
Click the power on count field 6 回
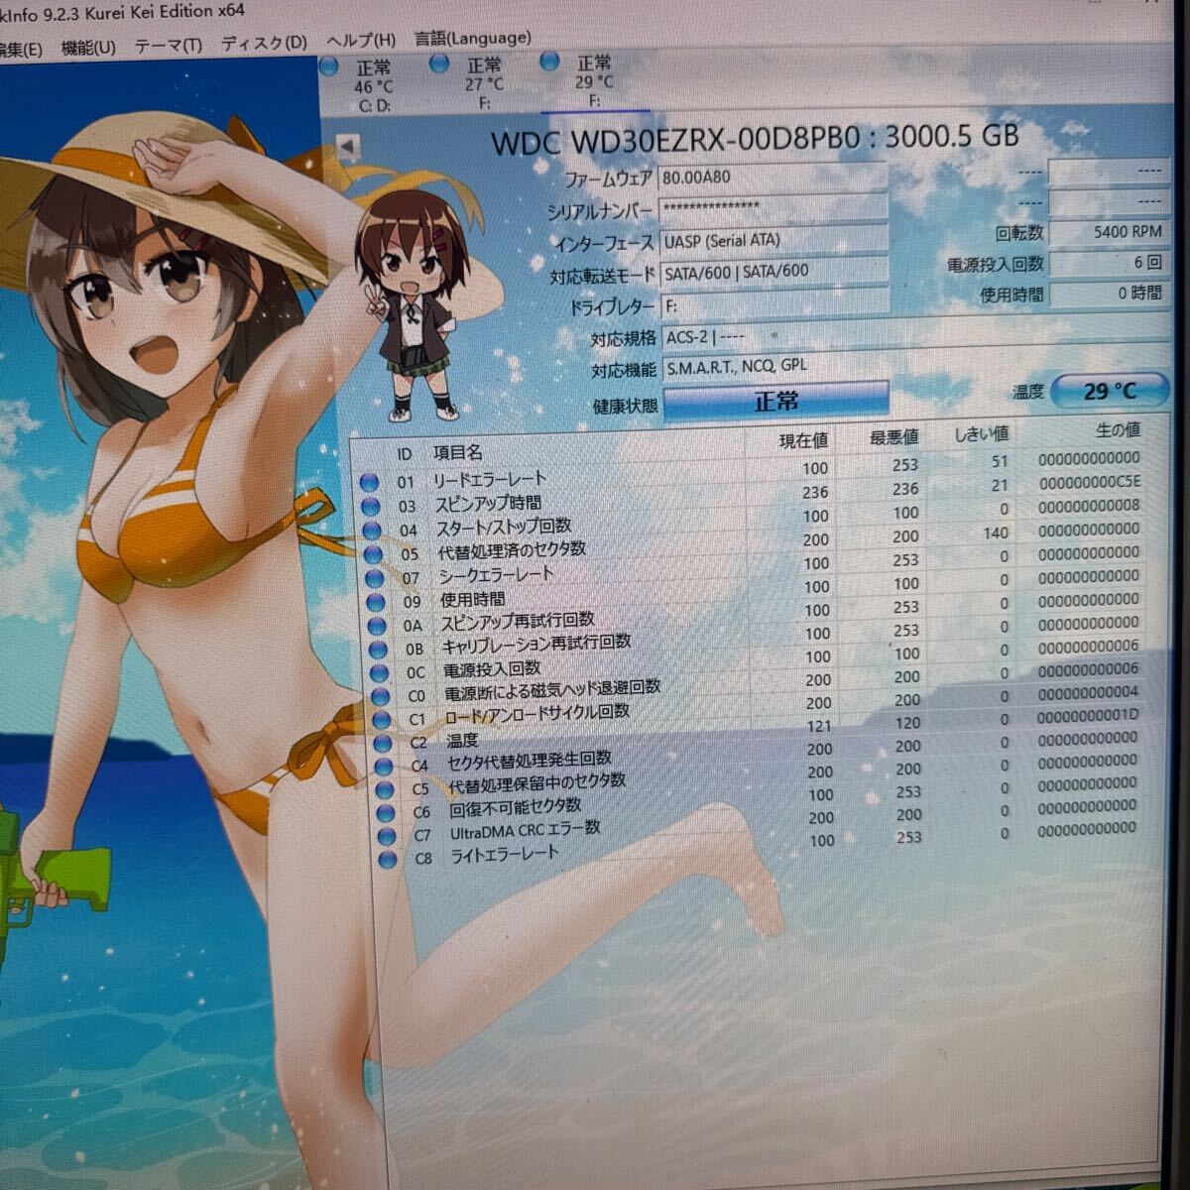[x=1108, y=264]
